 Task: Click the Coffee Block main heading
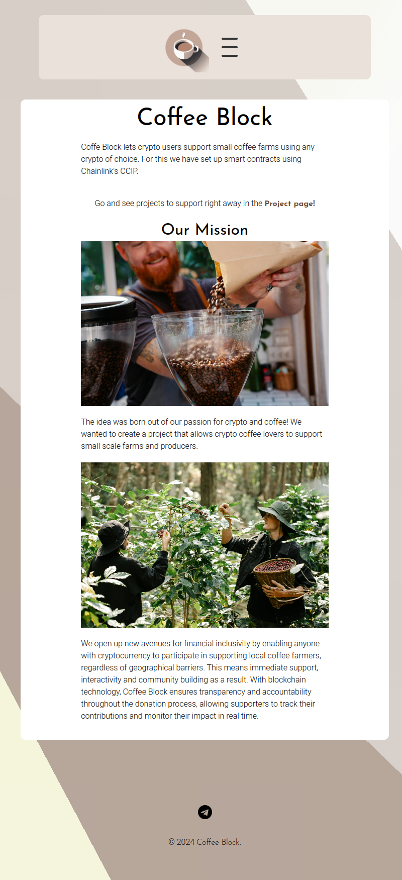(205, 117)
